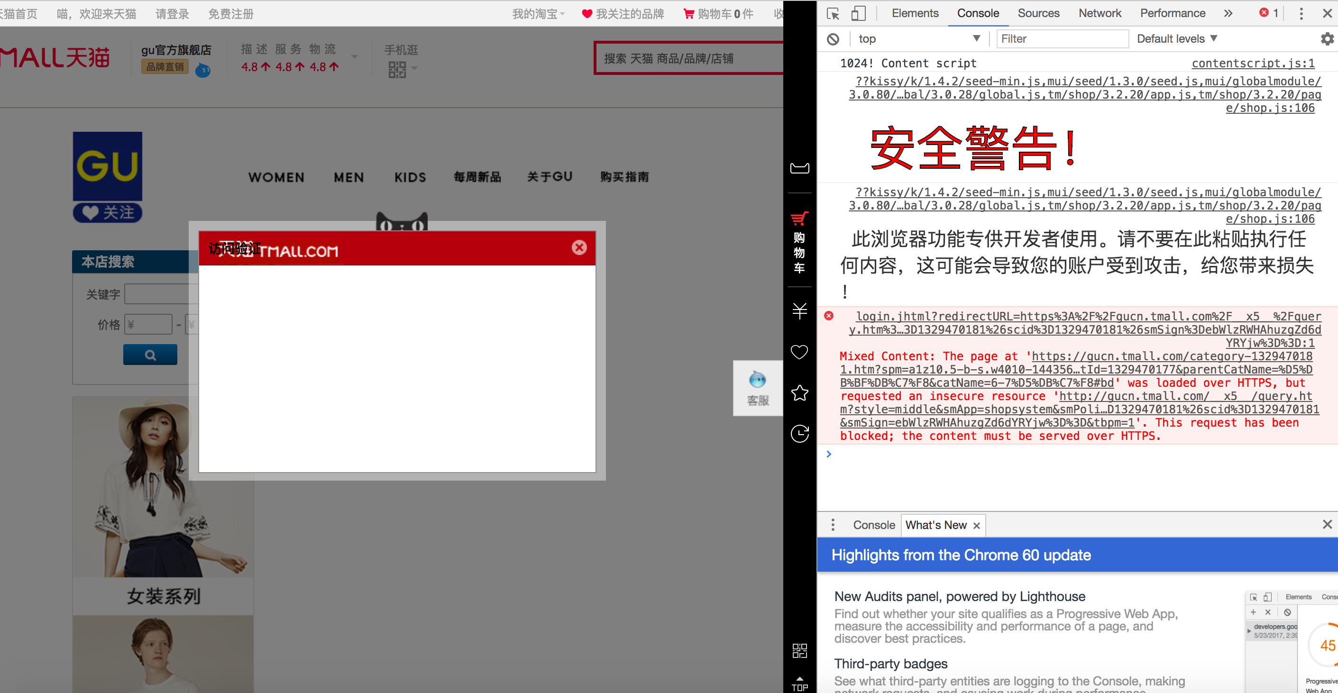The width and height of the screenshot is (1338, 693).
Task: Expand the store ratings chevron beside 4.8 scores
Action: click(355, 56)
